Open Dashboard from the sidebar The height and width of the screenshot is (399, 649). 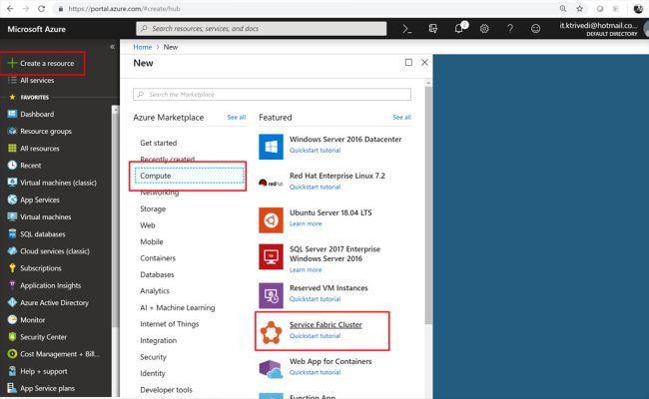click(37, 114)
